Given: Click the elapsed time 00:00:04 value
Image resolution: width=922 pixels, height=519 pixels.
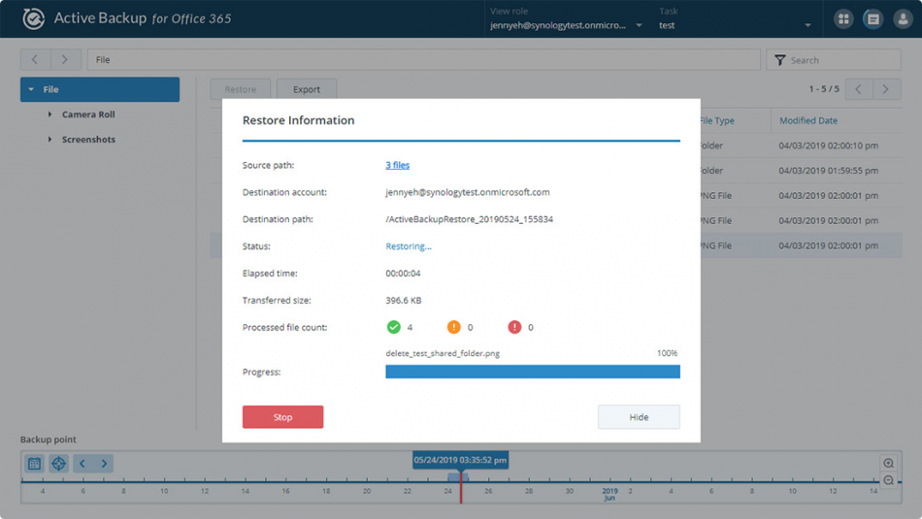Looking at the screenshot, I should (x=403, y=274).
